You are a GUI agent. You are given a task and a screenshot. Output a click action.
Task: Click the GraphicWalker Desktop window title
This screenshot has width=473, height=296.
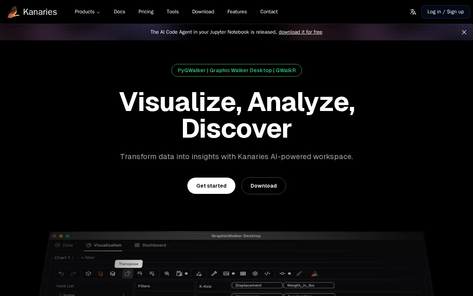click(236, 236)
